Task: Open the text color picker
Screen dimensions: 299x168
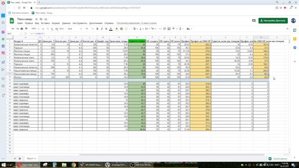Action: coord(111,29)
